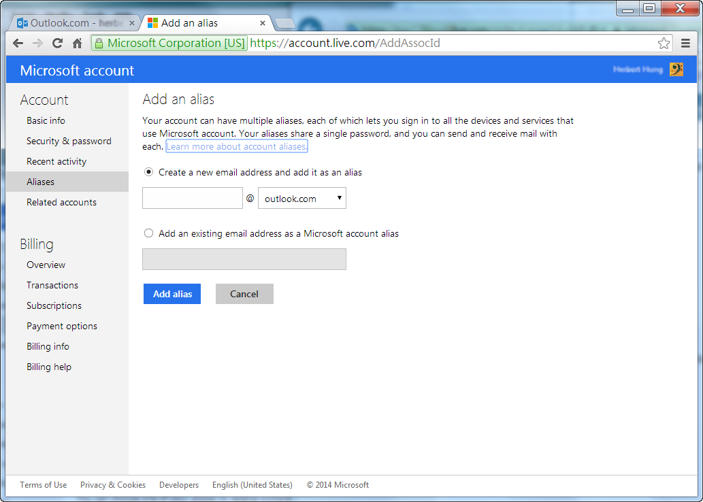The image size is (703, 502).
Task: Change language via English (United States)
Action: click(x=252, y=485)
